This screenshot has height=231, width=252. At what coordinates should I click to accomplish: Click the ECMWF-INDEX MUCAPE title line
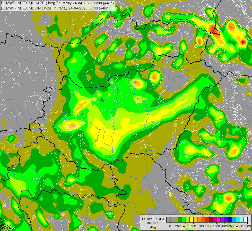57,3
